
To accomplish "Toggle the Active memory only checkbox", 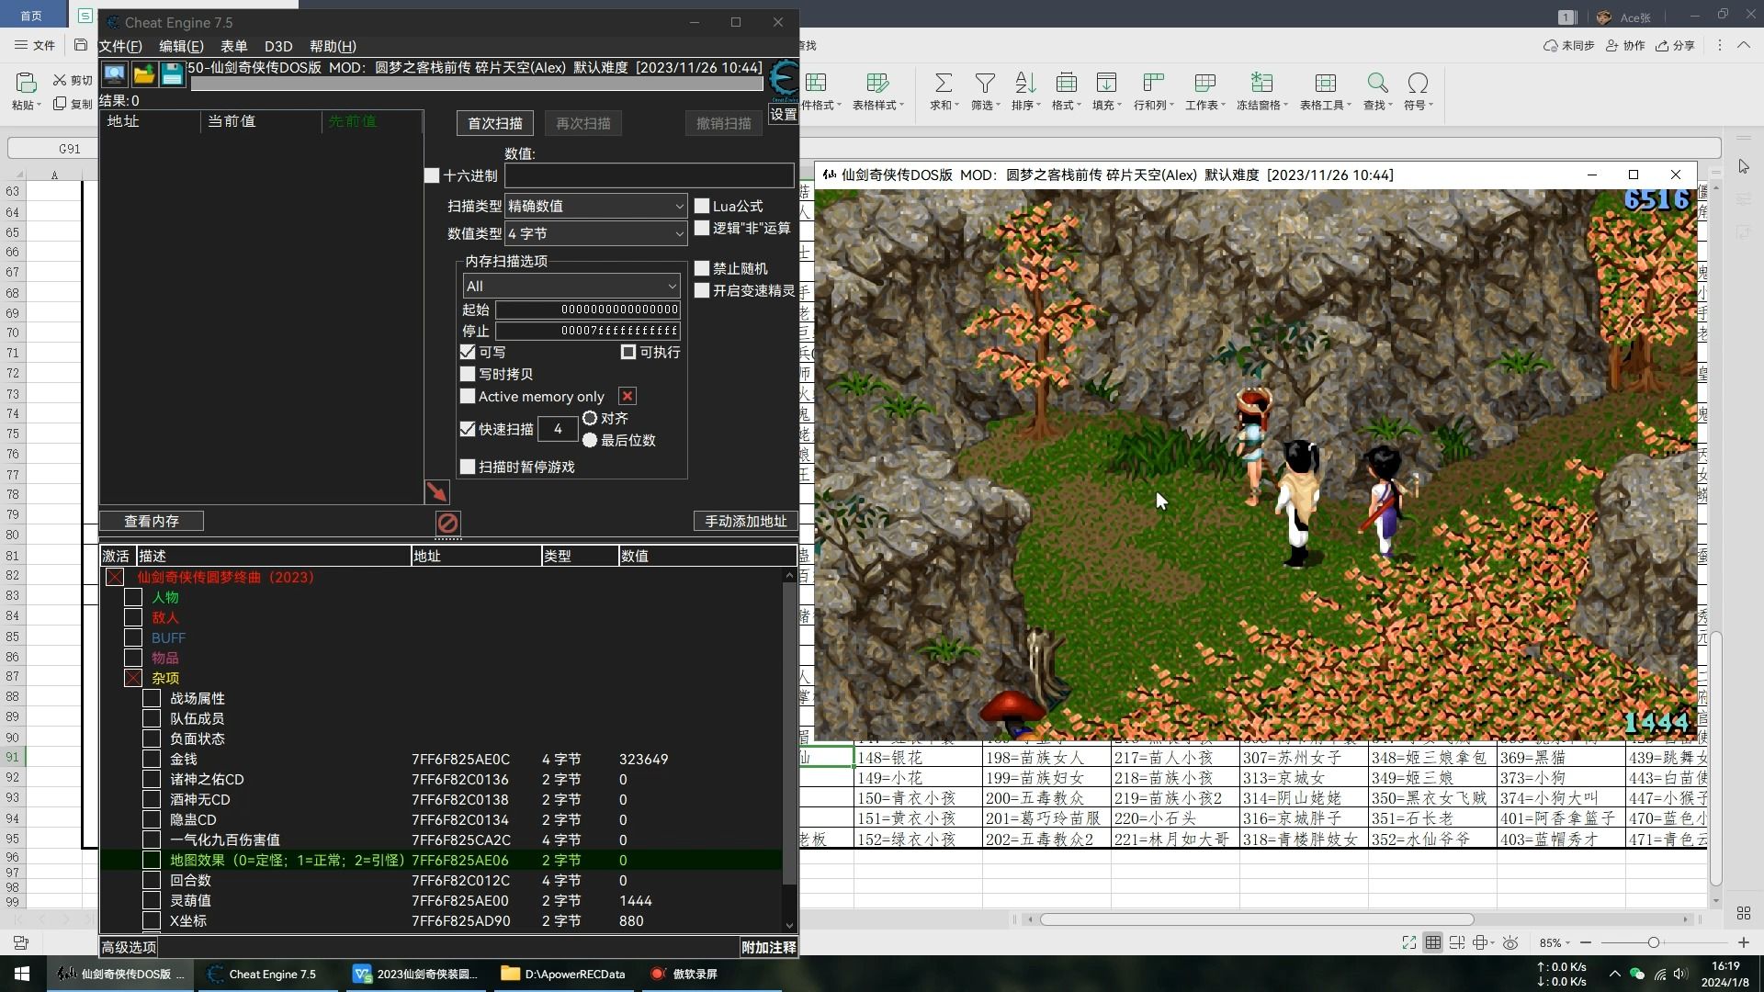I will point(468,396).
